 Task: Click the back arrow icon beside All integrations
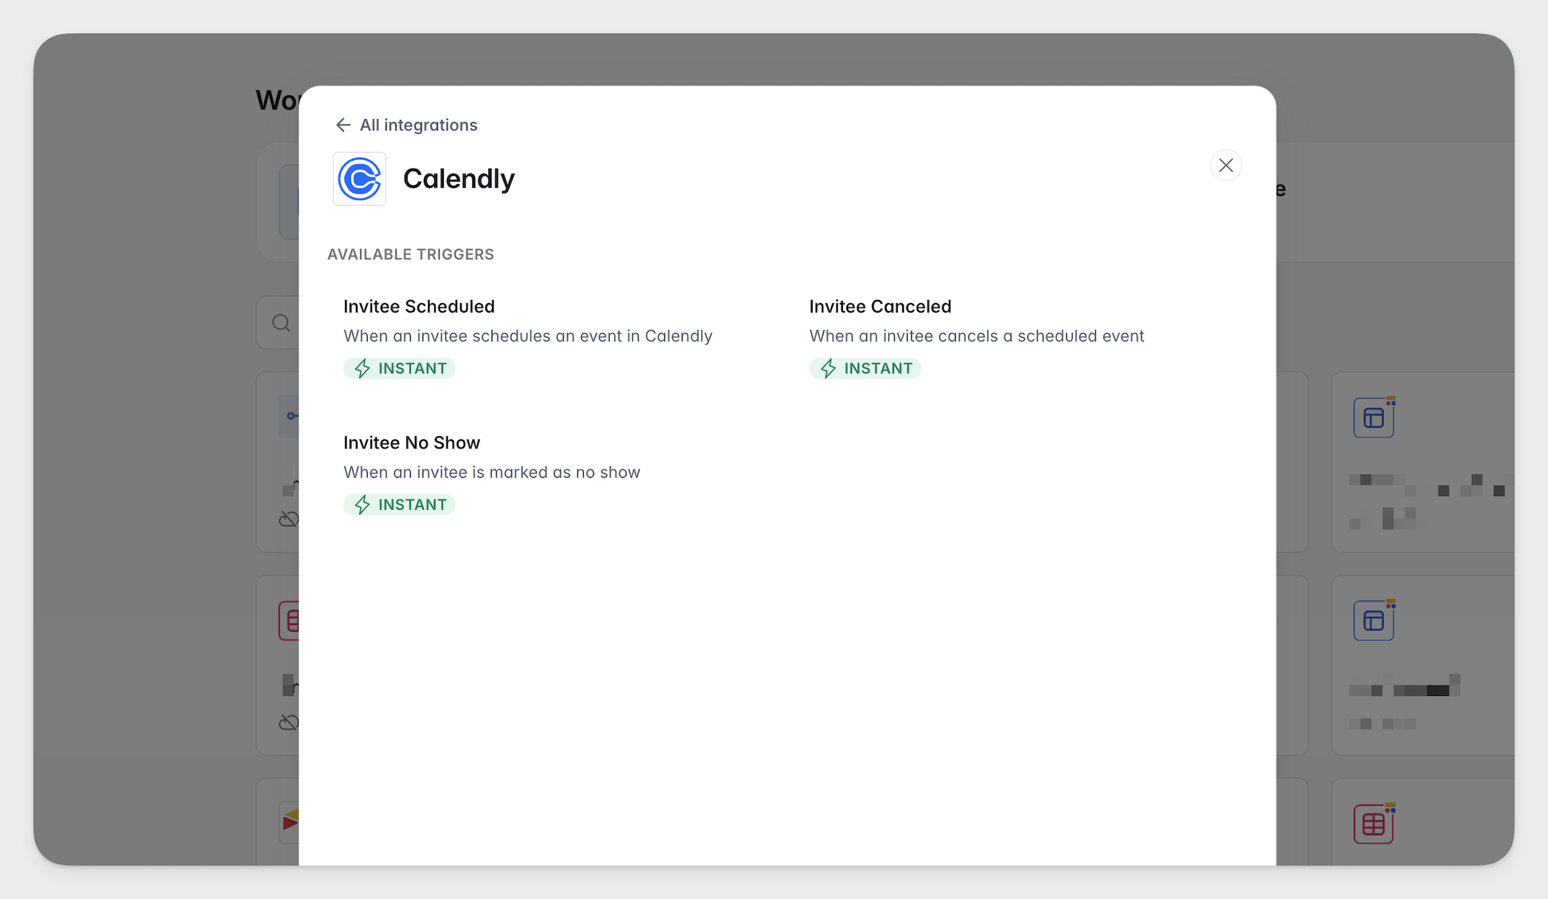click(343, 125)
